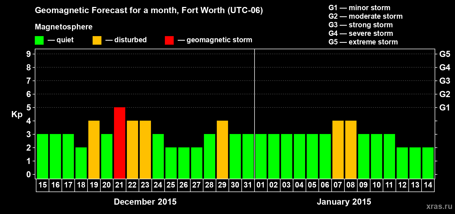Select the orange bar for December 29
Image resolution: width=455 pixels, height=214 pixels.
coord(222,150)
